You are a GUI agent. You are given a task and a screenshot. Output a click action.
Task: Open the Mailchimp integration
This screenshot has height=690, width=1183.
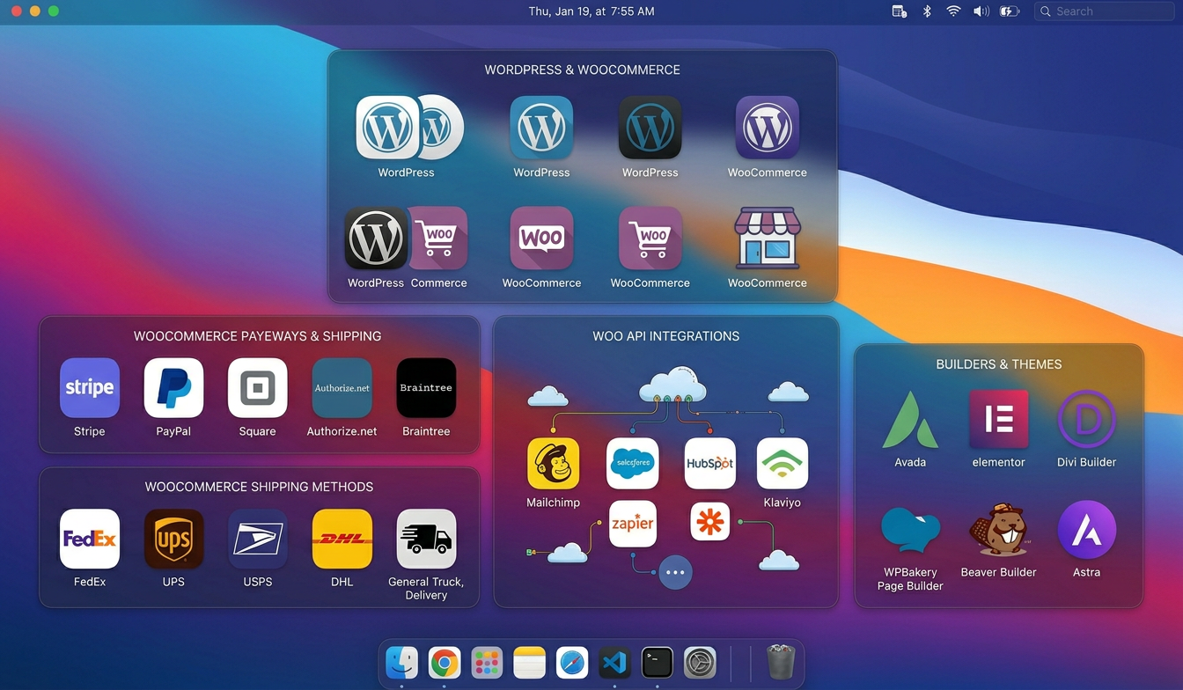pos(553,463)
